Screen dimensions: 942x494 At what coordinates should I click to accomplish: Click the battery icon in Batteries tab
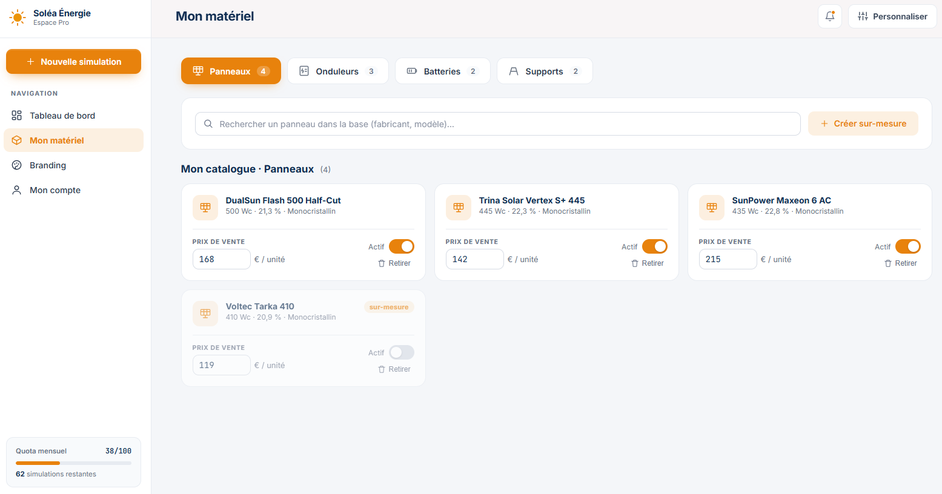[412, 71]
